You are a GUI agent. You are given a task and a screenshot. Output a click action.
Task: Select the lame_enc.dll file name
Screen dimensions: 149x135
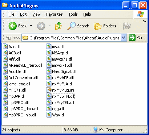pyautogui.click(x=19, y=84)
